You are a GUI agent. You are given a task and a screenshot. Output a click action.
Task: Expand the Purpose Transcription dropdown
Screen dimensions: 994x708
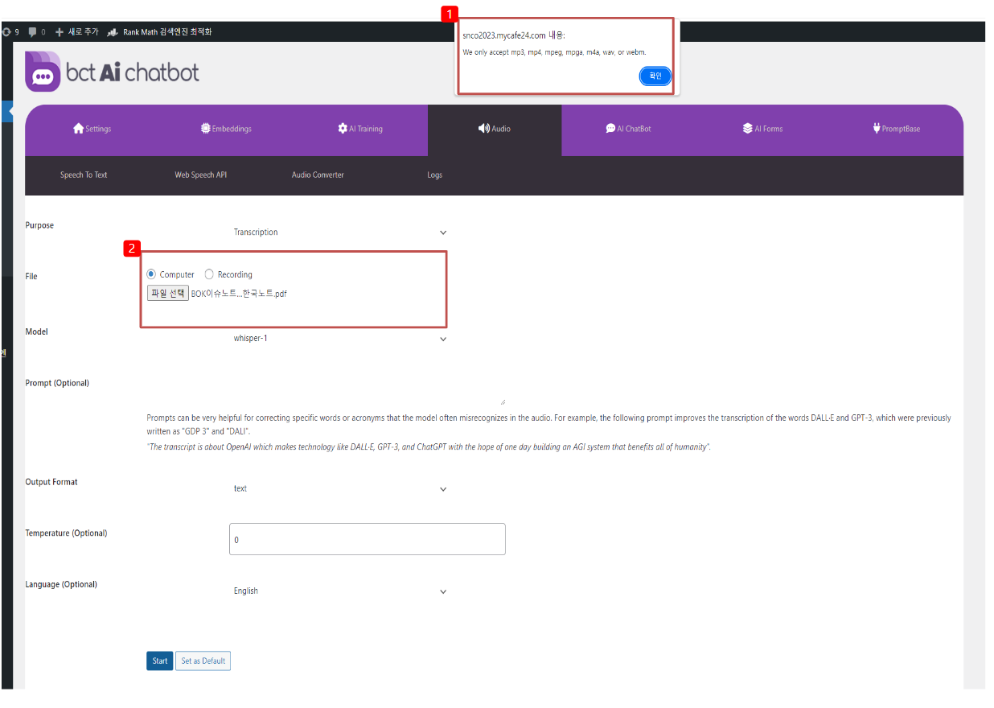tap(339, 233)
